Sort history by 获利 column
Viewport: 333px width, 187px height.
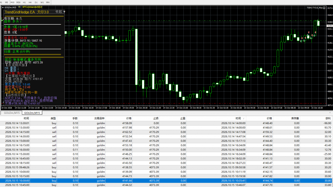coord(328,118)
